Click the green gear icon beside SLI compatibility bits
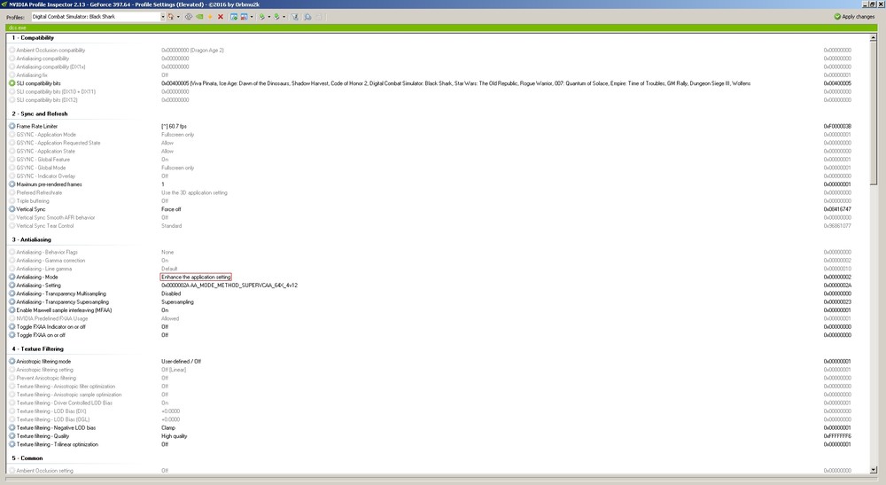The image size is (886, 485). (x=12, y=83)
